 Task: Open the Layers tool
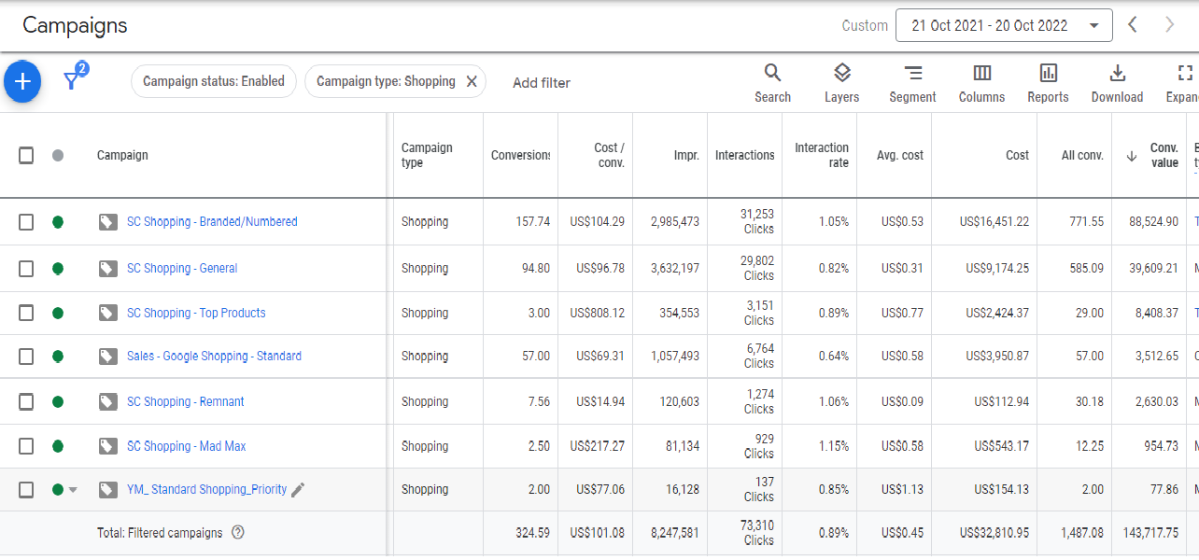(x=841, y=83)
